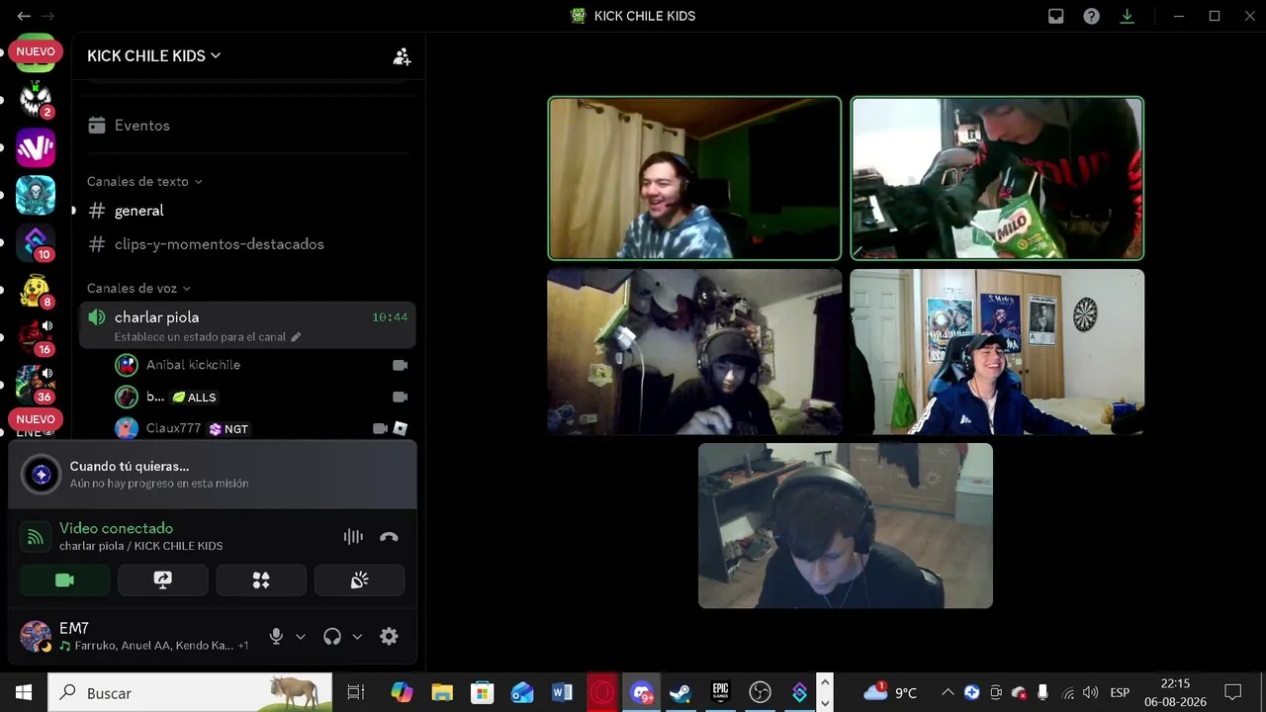Image resolution: width=1266 pixels, height=712 pixels.
Task: Click the Windows taskbar search box
Action: [190, 692]
